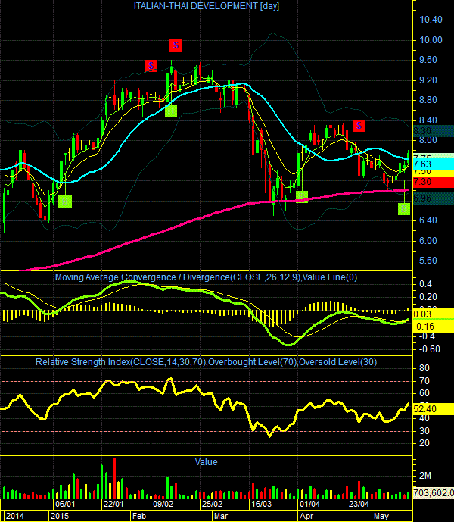454x522 pixels.
Task: Select the RSI 70 overbought axis label
Action: point(424,381)
